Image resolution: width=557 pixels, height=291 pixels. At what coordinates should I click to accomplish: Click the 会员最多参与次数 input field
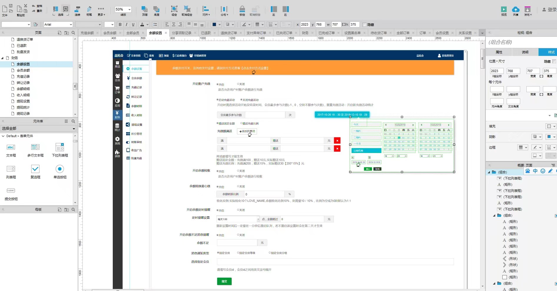[265, 115]
